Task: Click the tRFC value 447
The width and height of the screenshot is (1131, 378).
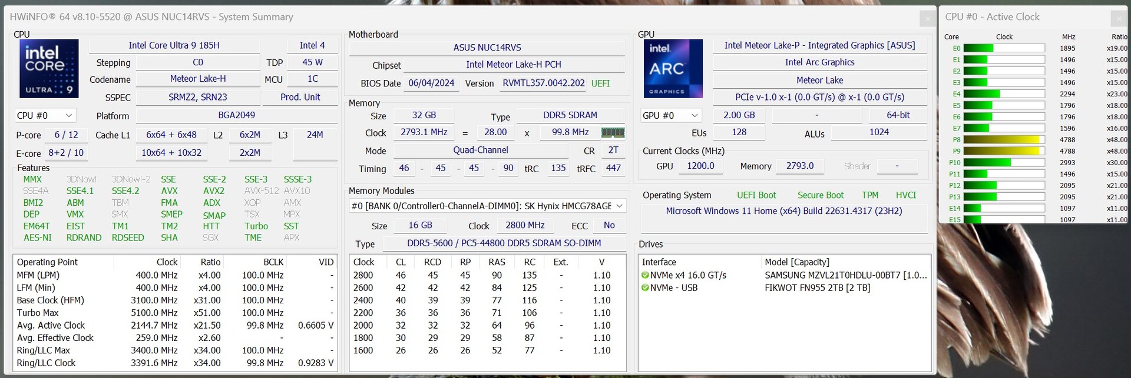Action: (x=613, y=168)
